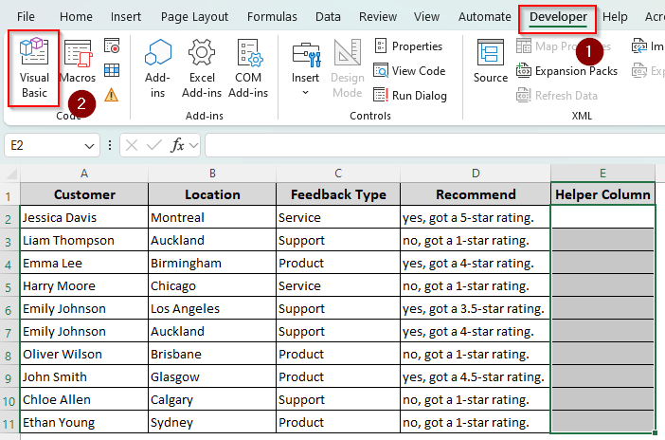Click the Recommend header cell
This screenshot has width=665, height=440.
tap(476, 194)
